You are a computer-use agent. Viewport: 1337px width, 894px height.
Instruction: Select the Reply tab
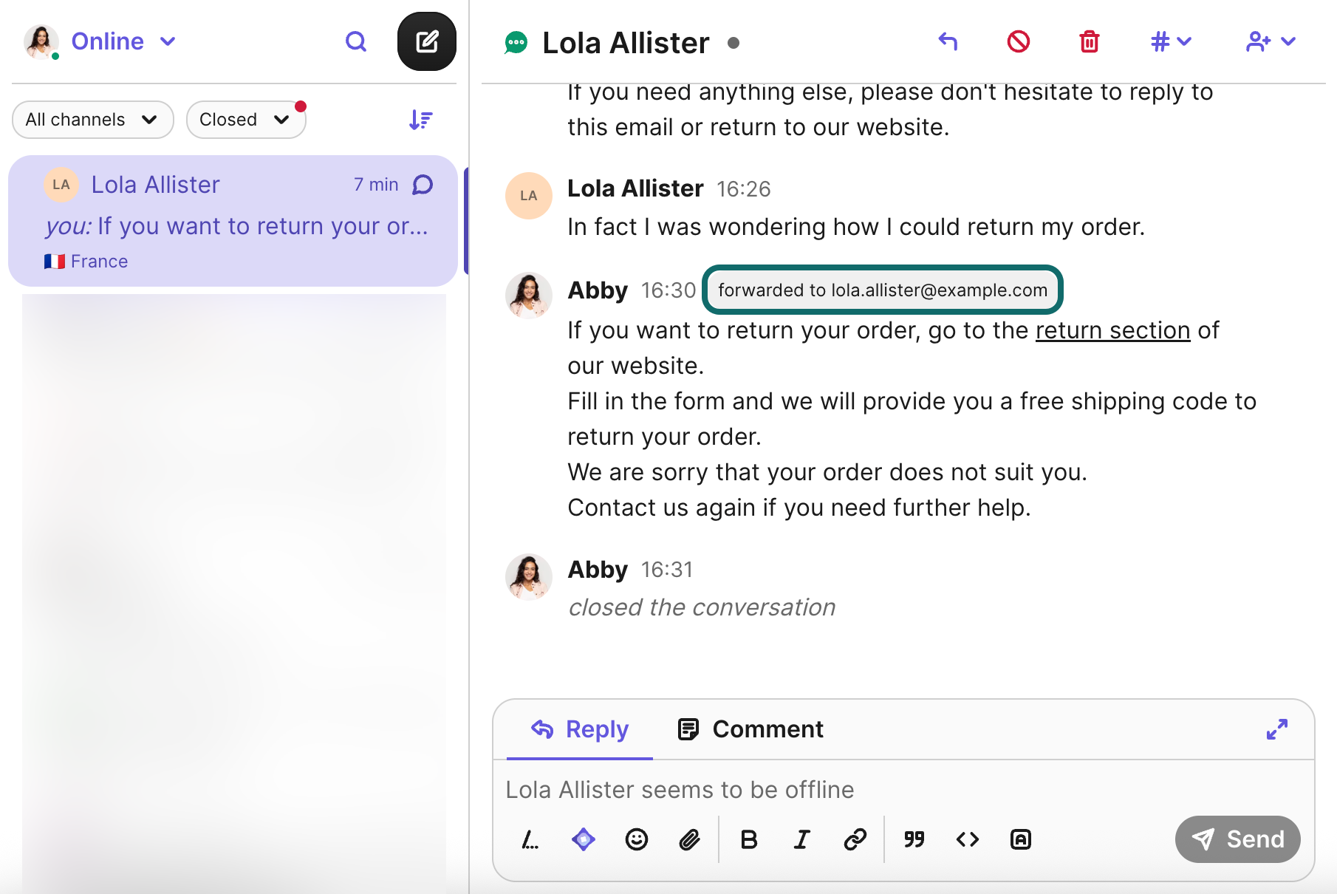click(x=580, y=729)
